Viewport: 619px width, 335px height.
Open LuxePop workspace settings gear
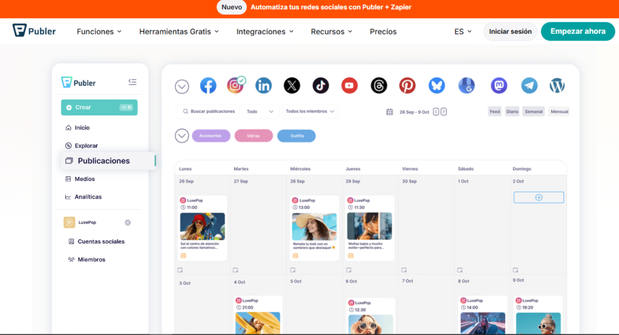click(128, 222)
